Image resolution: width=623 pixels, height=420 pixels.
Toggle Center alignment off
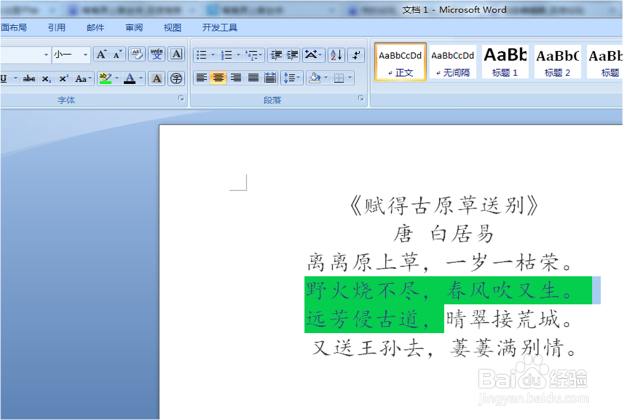coord(219,77)
